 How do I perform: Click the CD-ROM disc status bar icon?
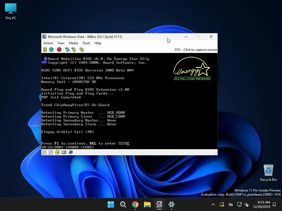tap(57, 152)
